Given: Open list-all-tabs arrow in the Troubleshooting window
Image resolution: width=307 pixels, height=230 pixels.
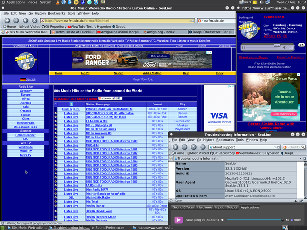Looking at the screenshot, I should pyautogui.click(x=300, y=158).
